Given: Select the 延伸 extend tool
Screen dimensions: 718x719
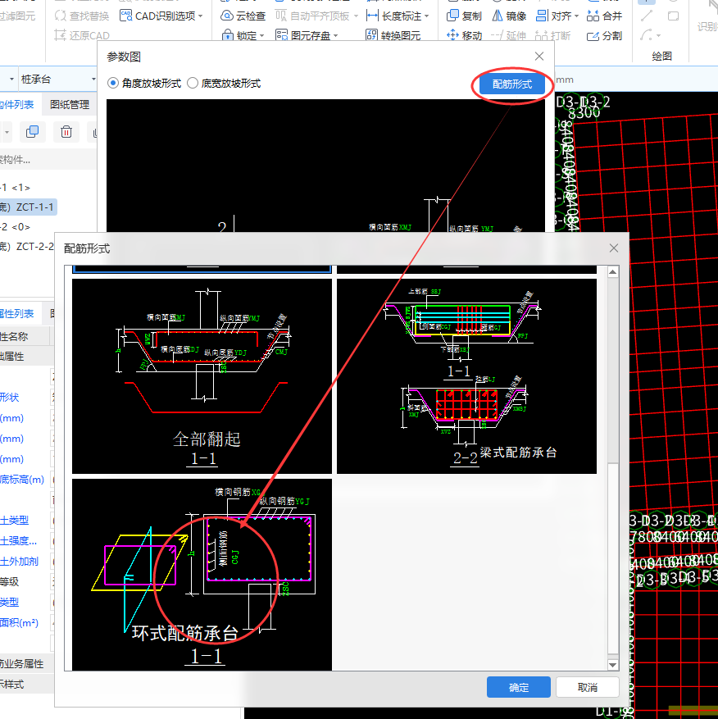Looking at the screenshot, I should pyautogui.click(x=508, y=35).
